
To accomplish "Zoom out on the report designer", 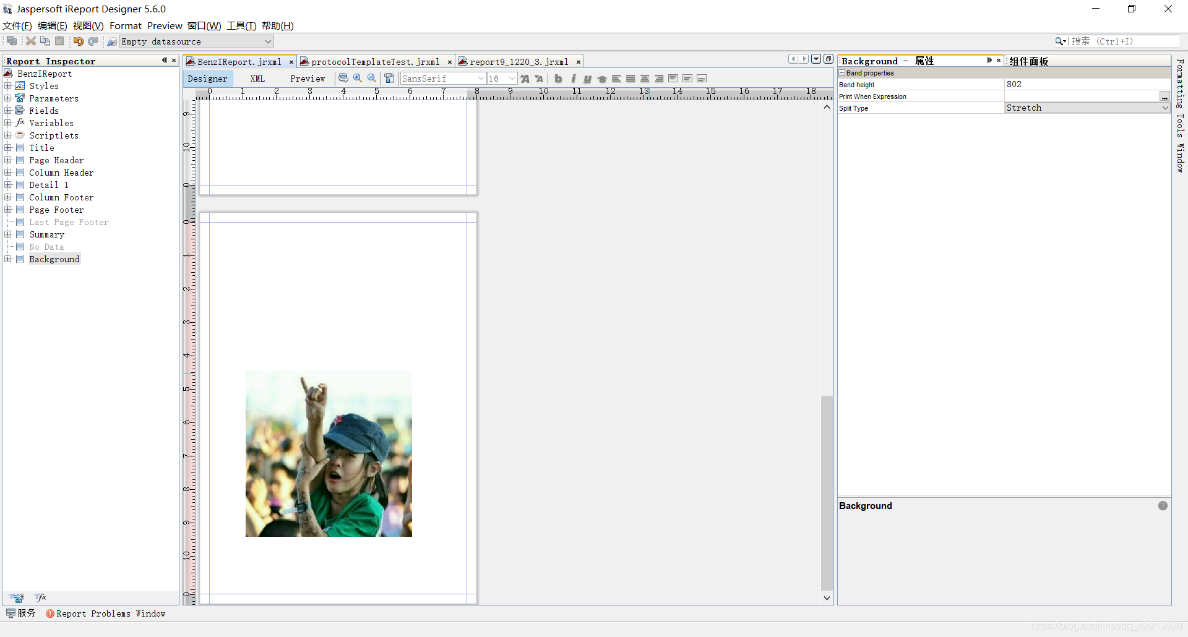I will click(372, 78).
